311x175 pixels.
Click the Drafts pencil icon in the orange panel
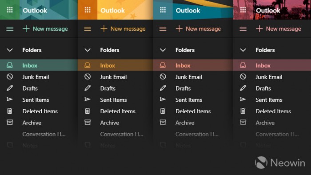[88, 88]
